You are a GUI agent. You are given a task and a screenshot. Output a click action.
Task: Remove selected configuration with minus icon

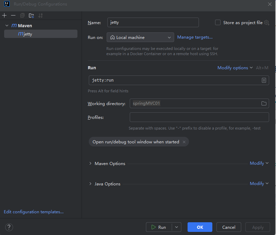click(x=13, y=16)
